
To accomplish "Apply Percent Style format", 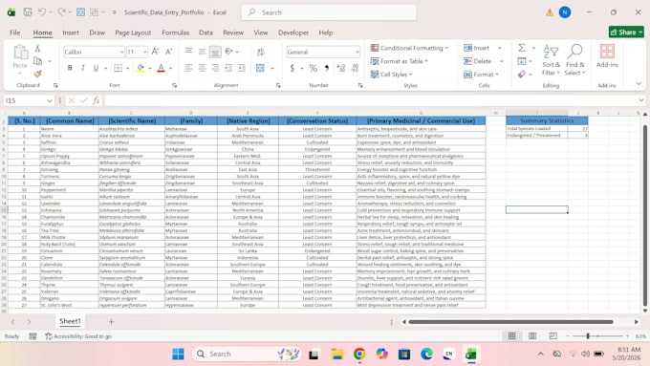I will click(314, 68).
